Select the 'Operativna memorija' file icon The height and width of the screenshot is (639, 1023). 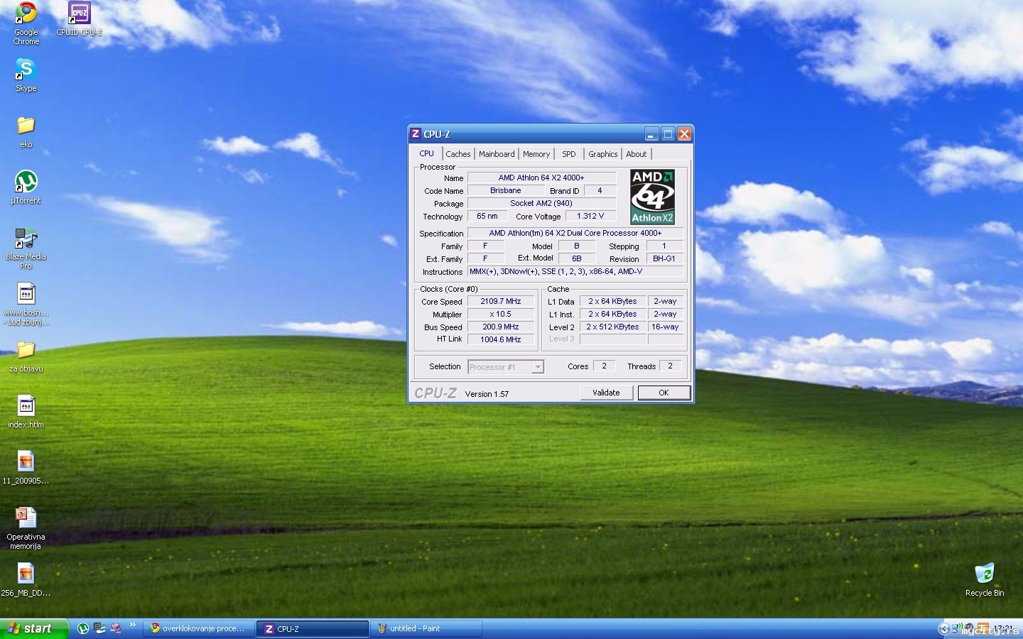tap(26, 518)
